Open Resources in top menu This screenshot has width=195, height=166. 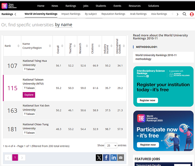(x=134, y=6)
